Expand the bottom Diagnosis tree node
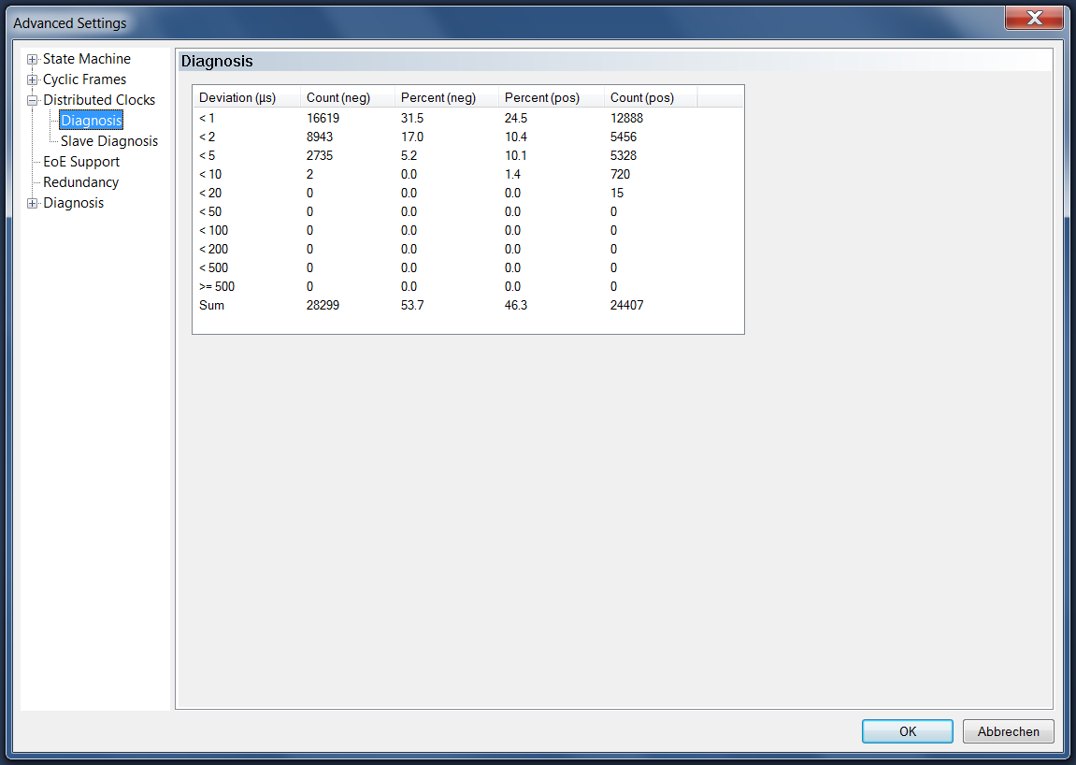The width and height of the screenshot is (1076, 765). (x=33, y=204)
